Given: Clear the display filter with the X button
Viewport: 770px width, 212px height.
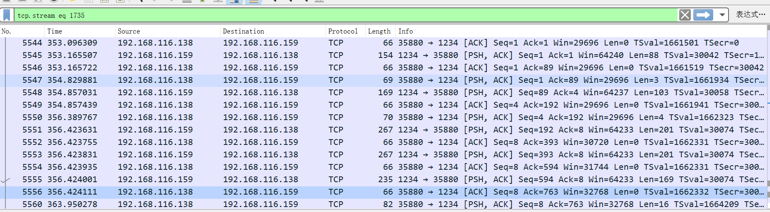Looking at the screenshot, I should [685, 15].
